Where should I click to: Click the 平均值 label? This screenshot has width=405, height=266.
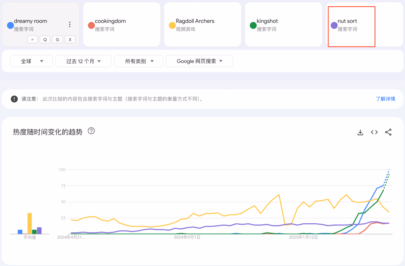(x=30, y=237)
